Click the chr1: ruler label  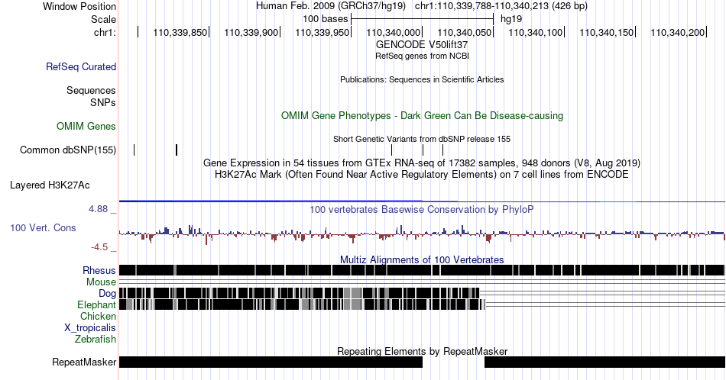(105, 32)
